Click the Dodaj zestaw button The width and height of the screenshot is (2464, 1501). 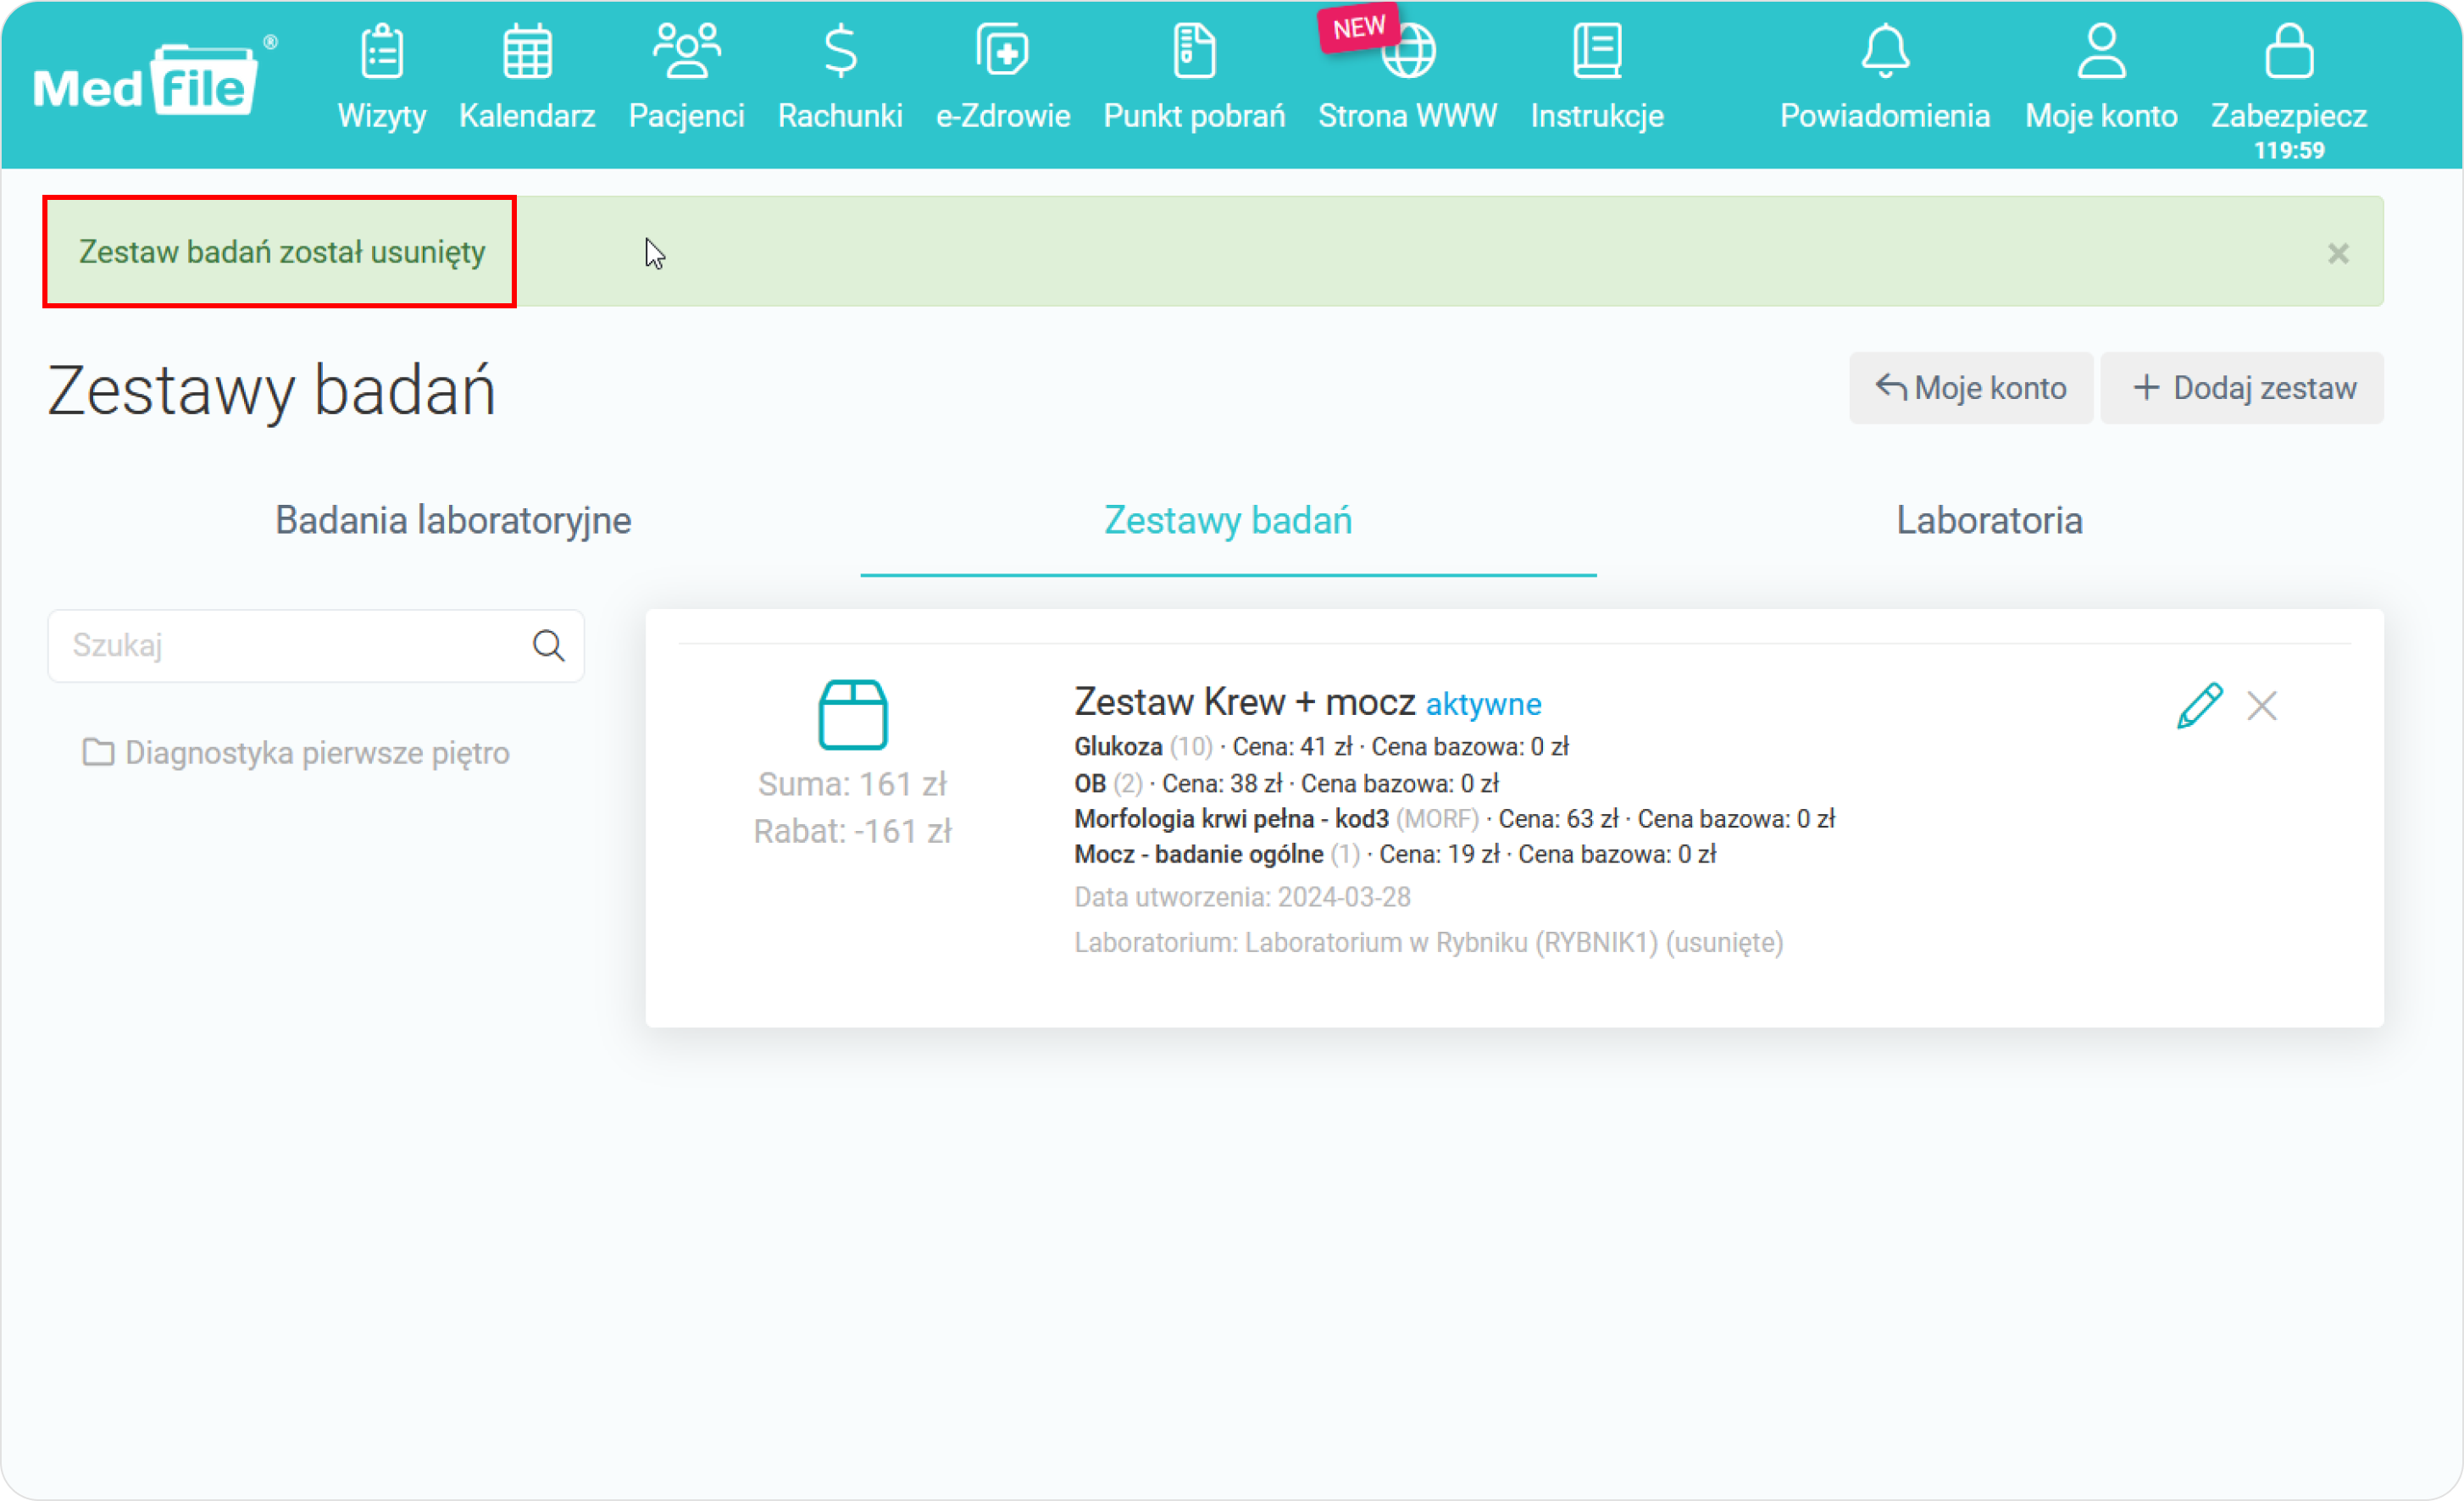coord(2242,388)
